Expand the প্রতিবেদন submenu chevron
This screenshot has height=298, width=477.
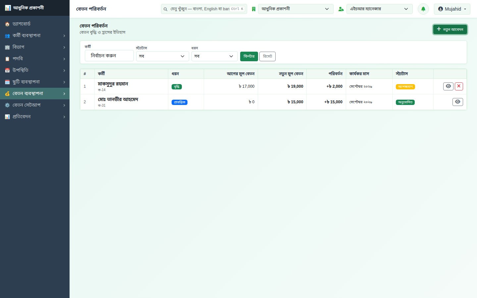(x=64, y=117)
